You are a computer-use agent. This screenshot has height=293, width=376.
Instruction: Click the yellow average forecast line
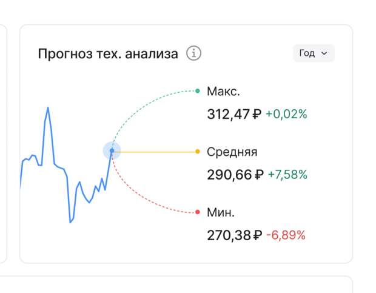(x=155, y=152)
